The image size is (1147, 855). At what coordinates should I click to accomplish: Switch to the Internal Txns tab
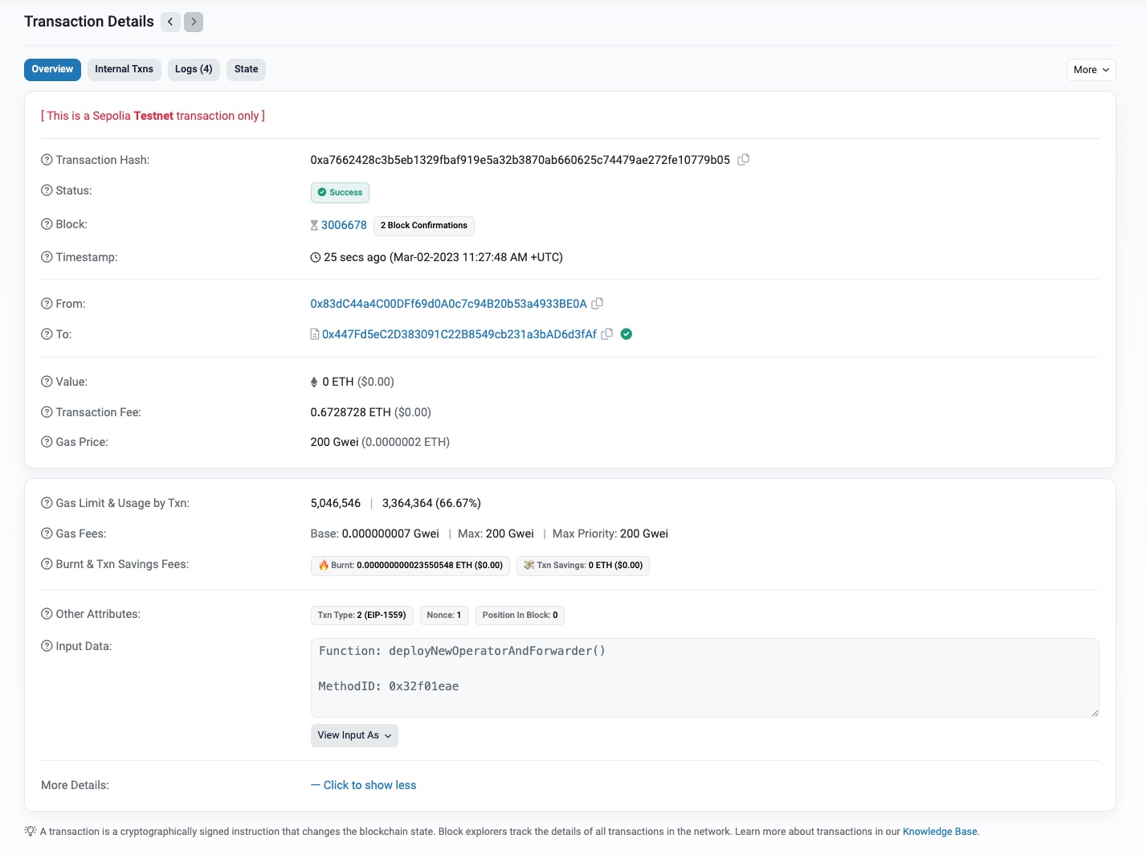click(124, 69)
